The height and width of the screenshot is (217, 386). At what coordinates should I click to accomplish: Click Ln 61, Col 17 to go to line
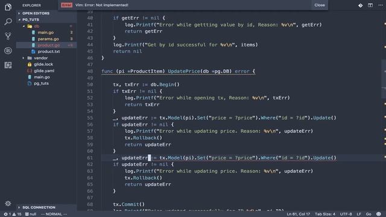(298, 214)
